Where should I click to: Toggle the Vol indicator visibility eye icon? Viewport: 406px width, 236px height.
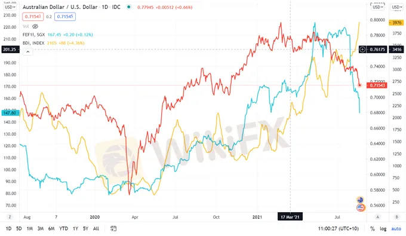35,26
